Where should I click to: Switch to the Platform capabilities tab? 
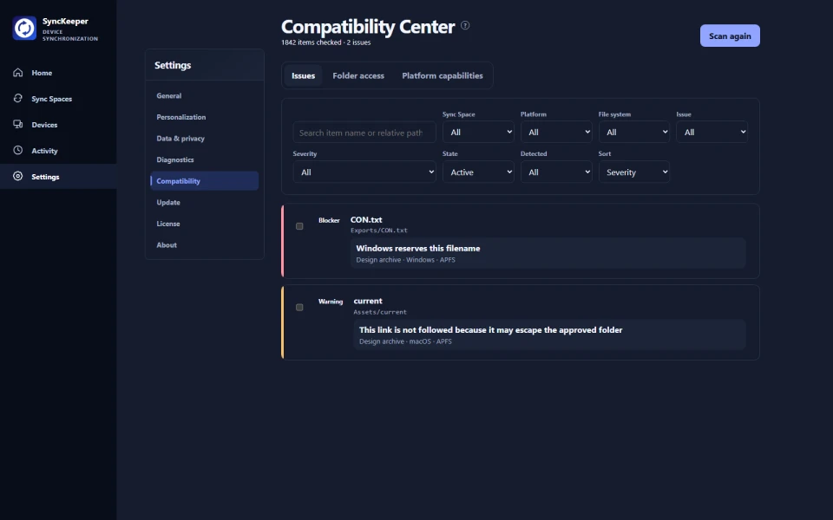click(x=443, y=76)
